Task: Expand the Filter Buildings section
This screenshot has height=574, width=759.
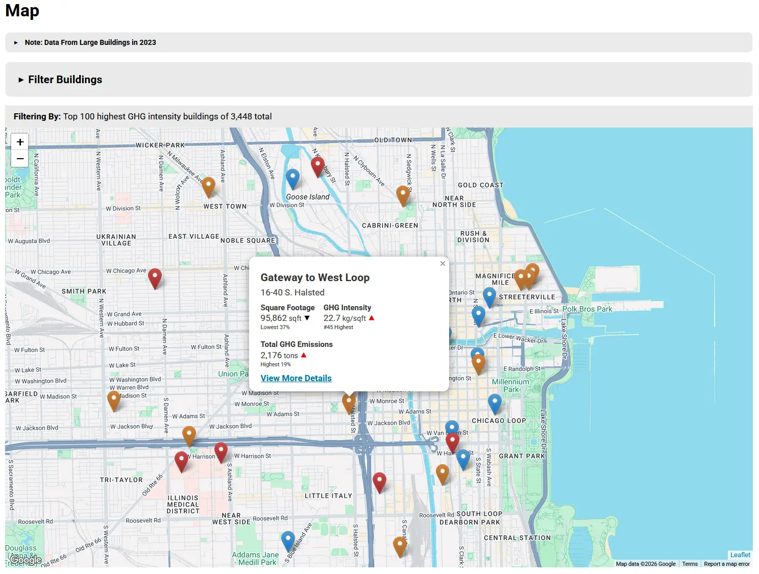Action: coord(65,80)
